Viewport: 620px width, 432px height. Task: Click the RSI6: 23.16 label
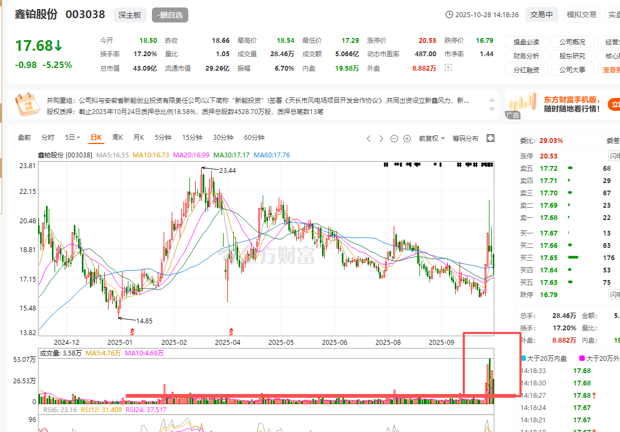pos(60,410)
